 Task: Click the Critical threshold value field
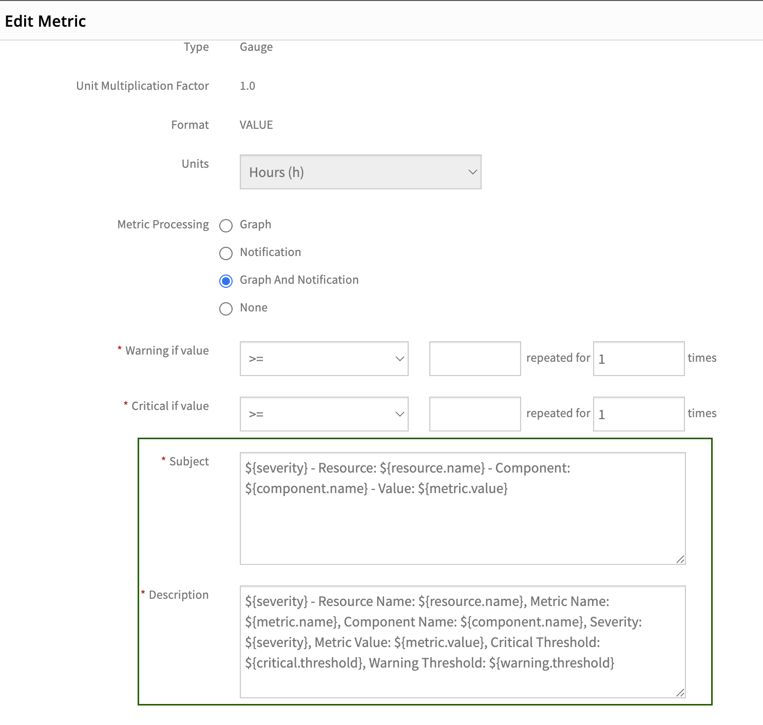475,414
